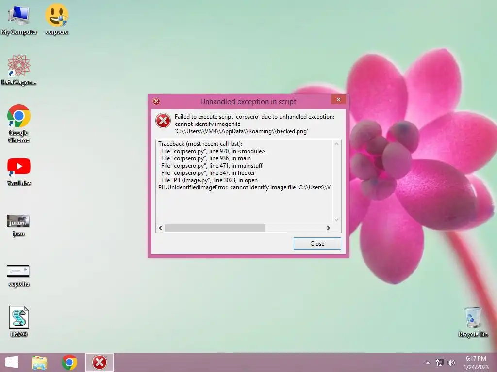Click the 'line 936, in main' traceback line
This screenshot has height=372, width=497.
(x=206, y=158)
